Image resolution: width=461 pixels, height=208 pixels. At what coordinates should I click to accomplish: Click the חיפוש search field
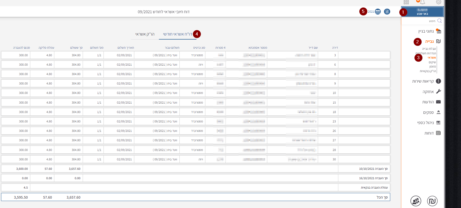(424, 21)
